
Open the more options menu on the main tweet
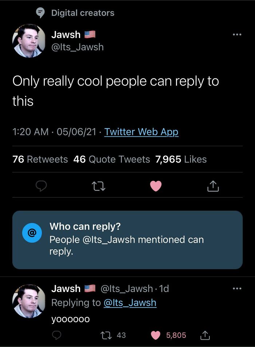pos(237,34)
